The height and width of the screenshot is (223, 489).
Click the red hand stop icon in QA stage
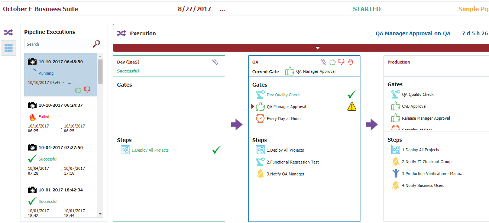(350, 62)
